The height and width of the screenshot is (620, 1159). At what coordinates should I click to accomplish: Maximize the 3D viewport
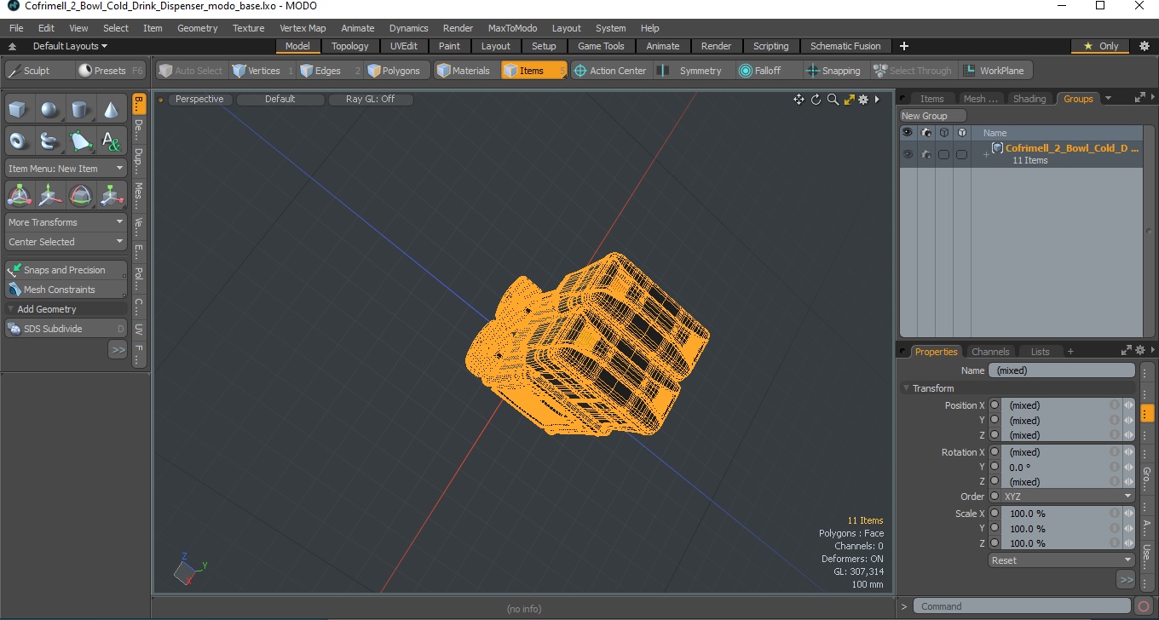click(x=849, y=100)
